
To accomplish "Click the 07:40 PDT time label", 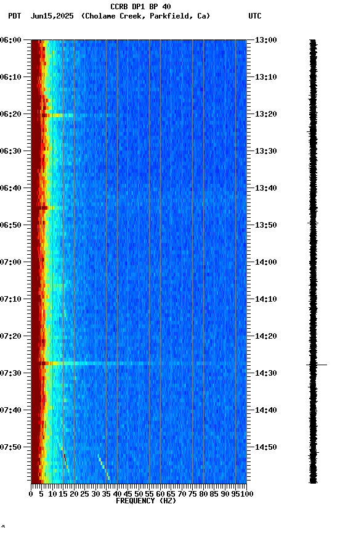I will (x=10, y=411).
